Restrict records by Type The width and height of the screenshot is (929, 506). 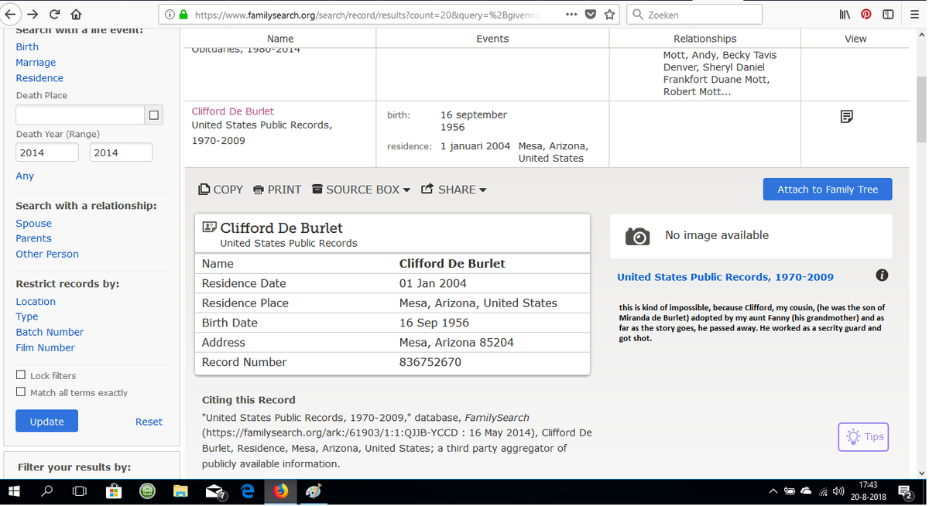(x=27, y=316)
